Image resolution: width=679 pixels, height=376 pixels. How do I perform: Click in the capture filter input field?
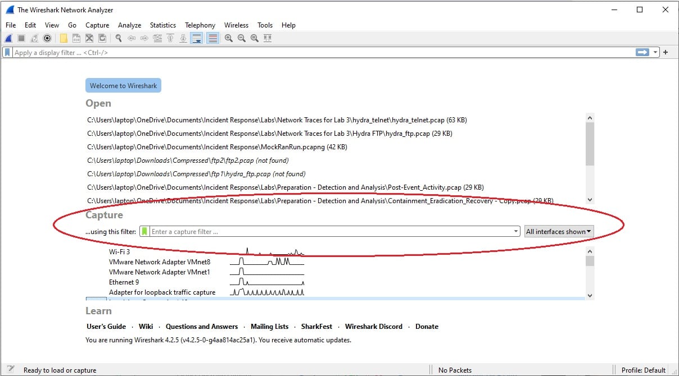[331, 231]
